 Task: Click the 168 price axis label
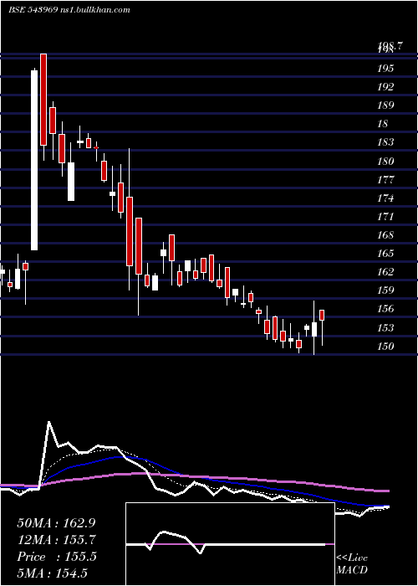[385, 235]
